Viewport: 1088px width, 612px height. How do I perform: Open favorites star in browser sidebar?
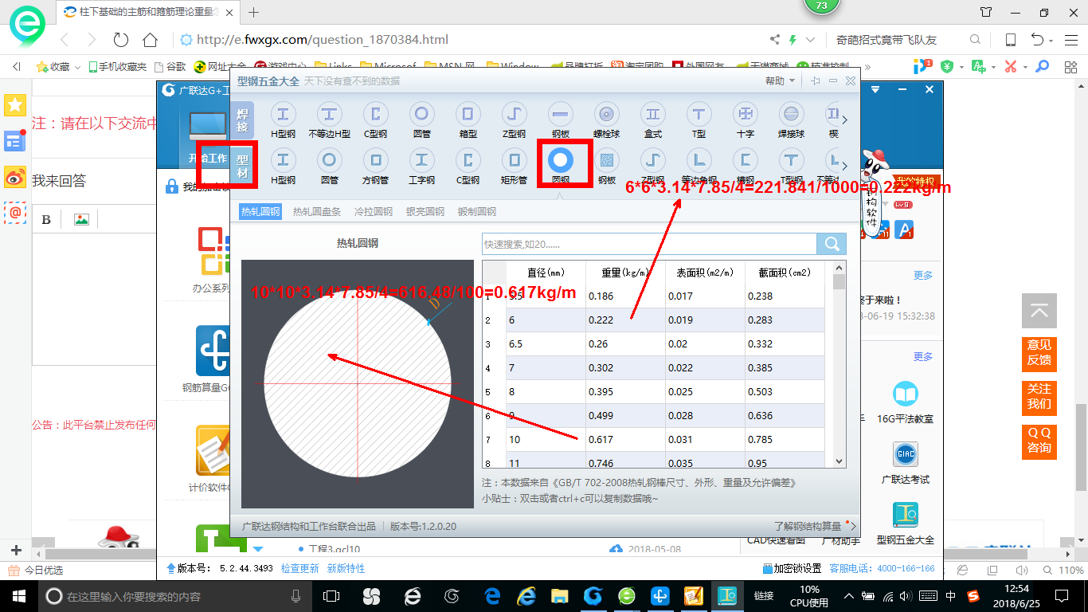15,104
